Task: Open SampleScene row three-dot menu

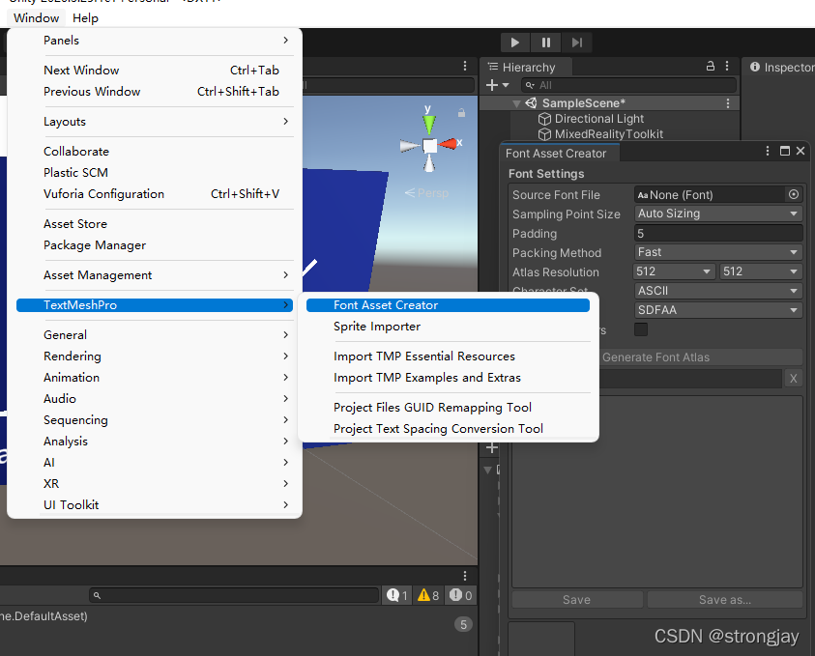Action: pyautogui.click(x=728, y=103)
